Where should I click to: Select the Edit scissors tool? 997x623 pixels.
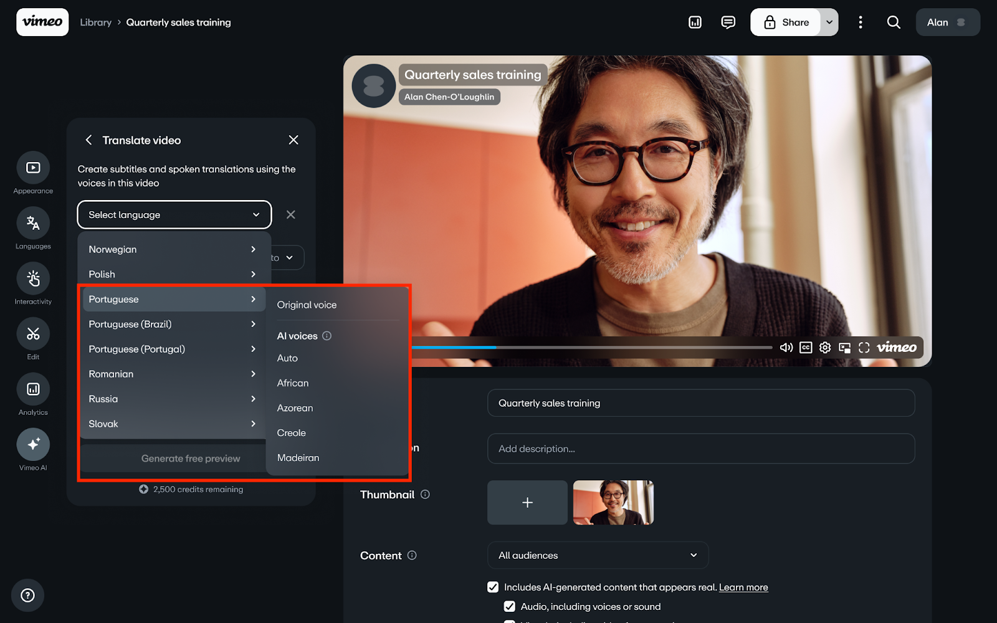pyautogui.click(x=33, y=334)
